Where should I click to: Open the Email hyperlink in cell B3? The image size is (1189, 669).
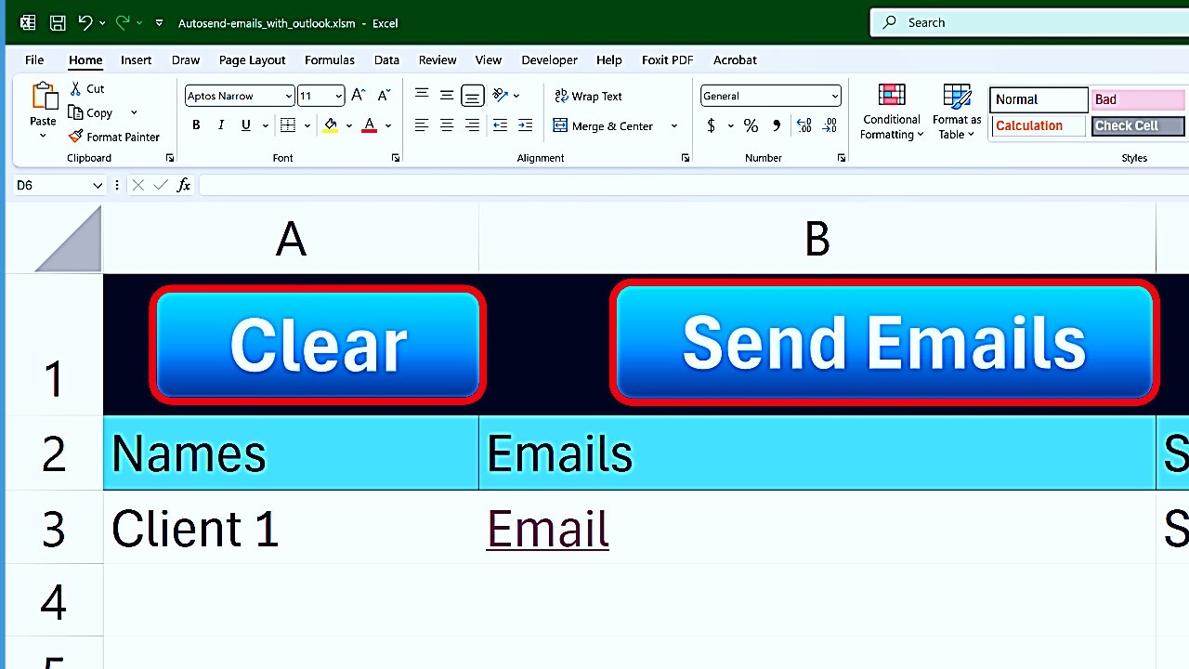[547, 529]
